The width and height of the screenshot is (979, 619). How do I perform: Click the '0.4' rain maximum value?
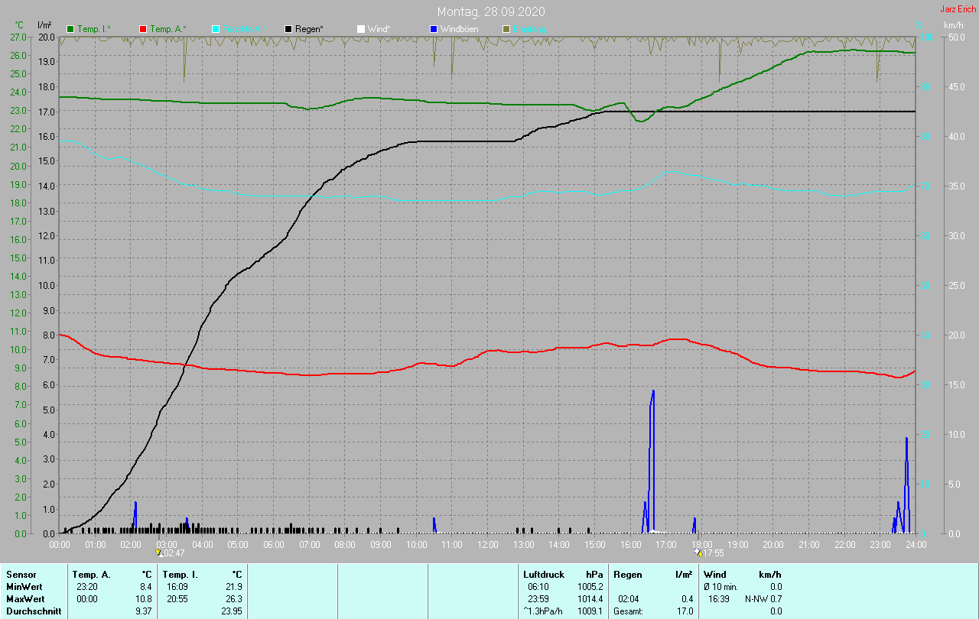(x=687, y=599)
